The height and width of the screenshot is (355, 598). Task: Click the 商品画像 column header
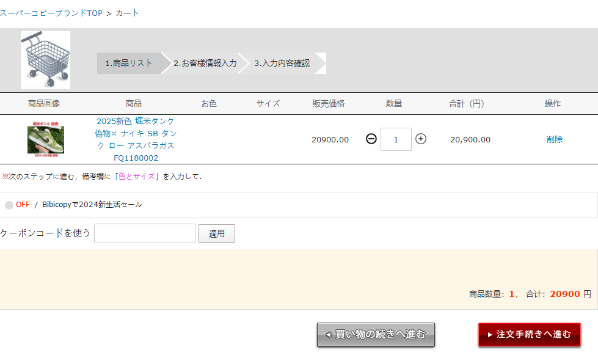click(x=44, y=103)
